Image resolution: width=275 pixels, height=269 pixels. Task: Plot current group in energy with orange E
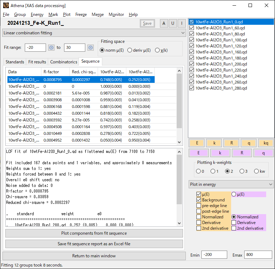[x=197, y=143]
